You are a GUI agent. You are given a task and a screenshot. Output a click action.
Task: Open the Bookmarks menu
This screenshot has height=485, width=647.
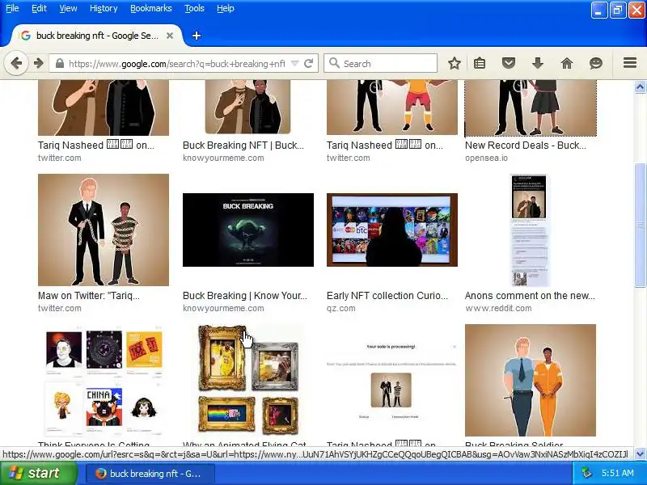tap(151, 8)
